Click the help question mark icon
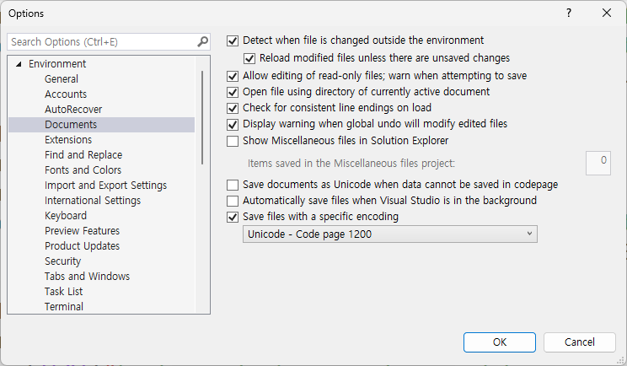Viewport: 627px width, 366px height. tap(569, 13)
